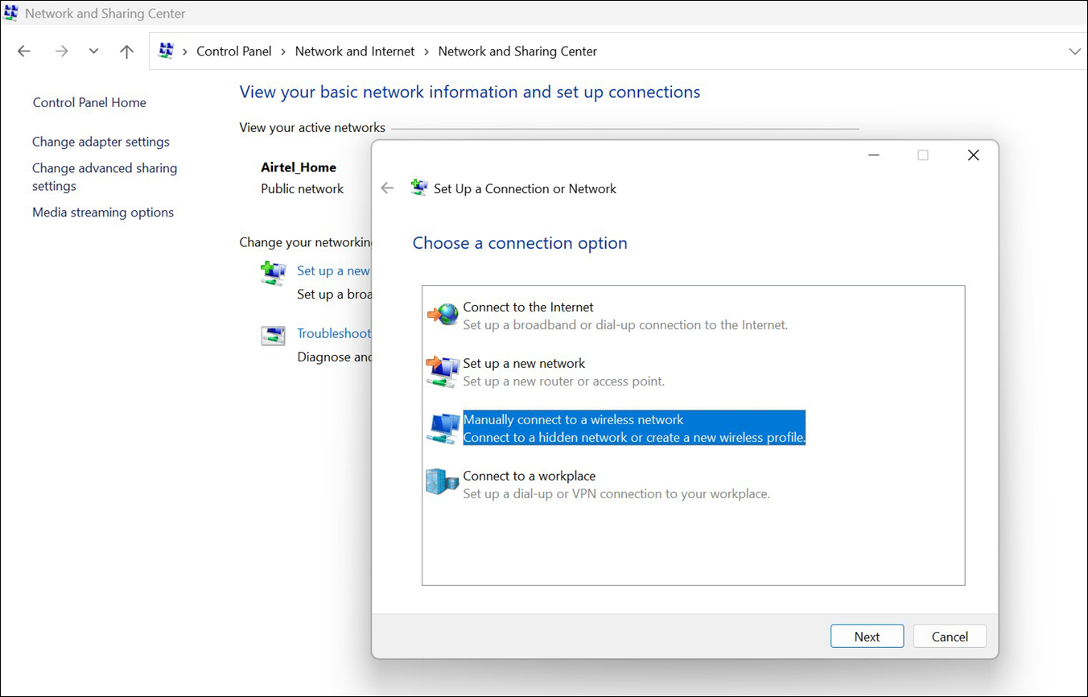
Task: Open the Troubleshoot problems link
Action: pos(334,333)
